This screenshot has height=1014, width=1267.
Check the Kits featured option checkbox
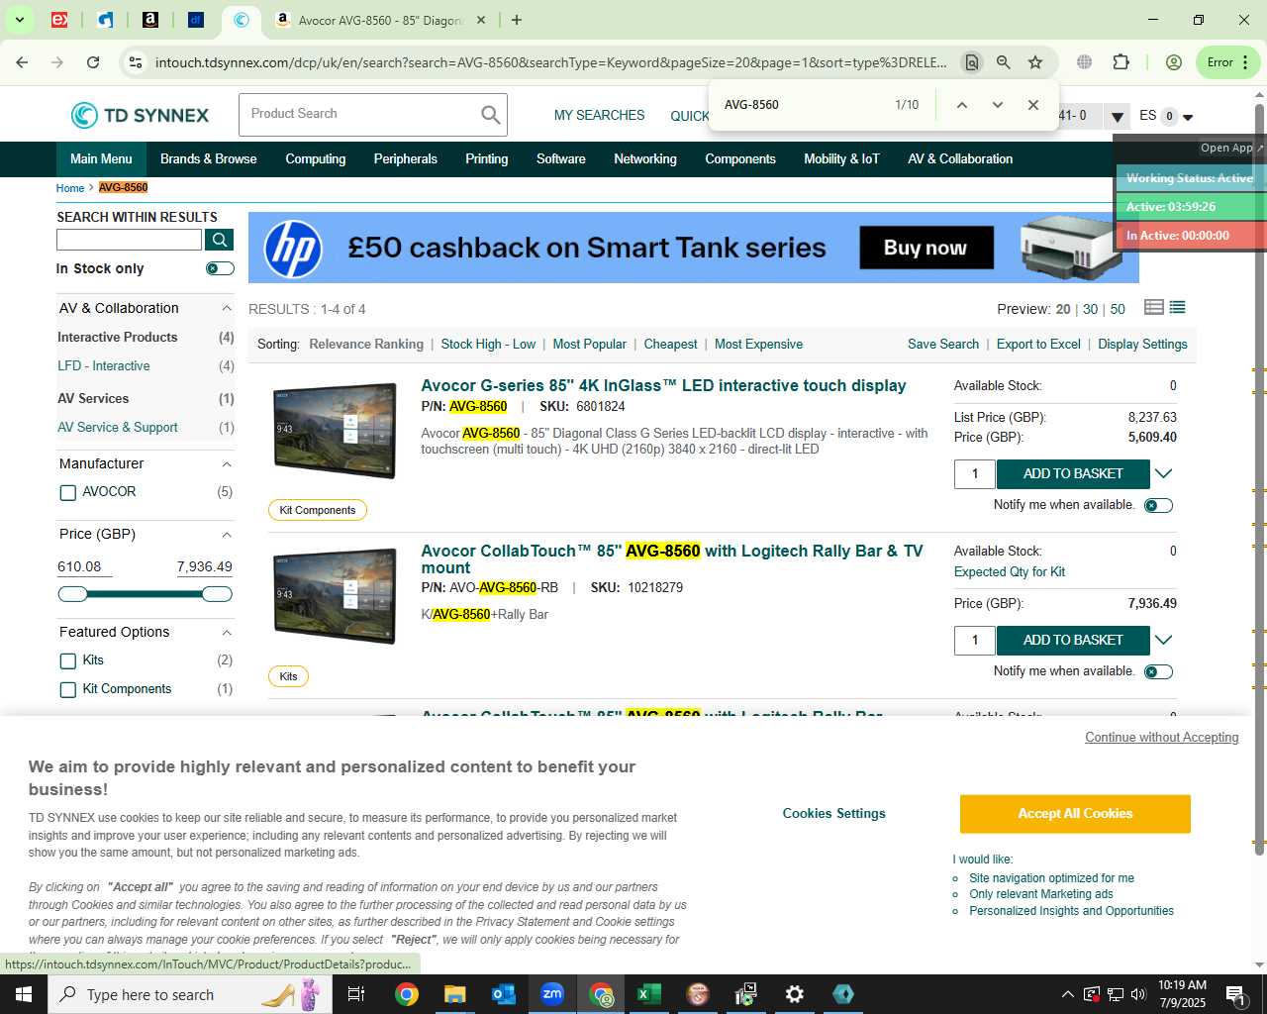[68, 660]
